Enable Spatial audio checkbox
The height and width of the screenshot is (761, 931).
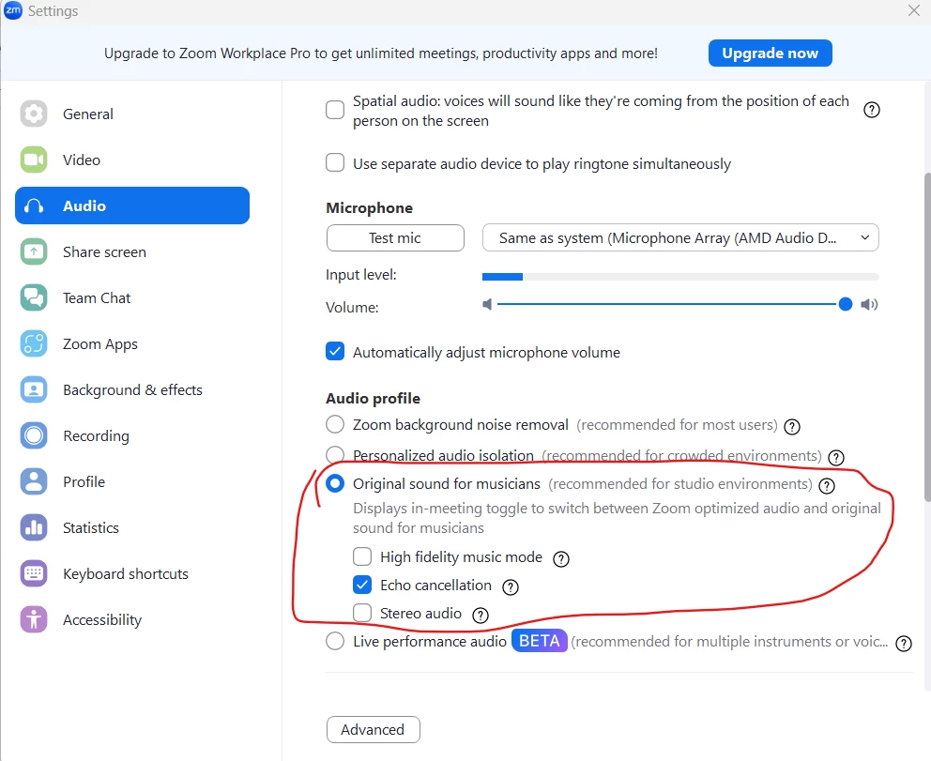pyautogui.click(x=335, y=110)
